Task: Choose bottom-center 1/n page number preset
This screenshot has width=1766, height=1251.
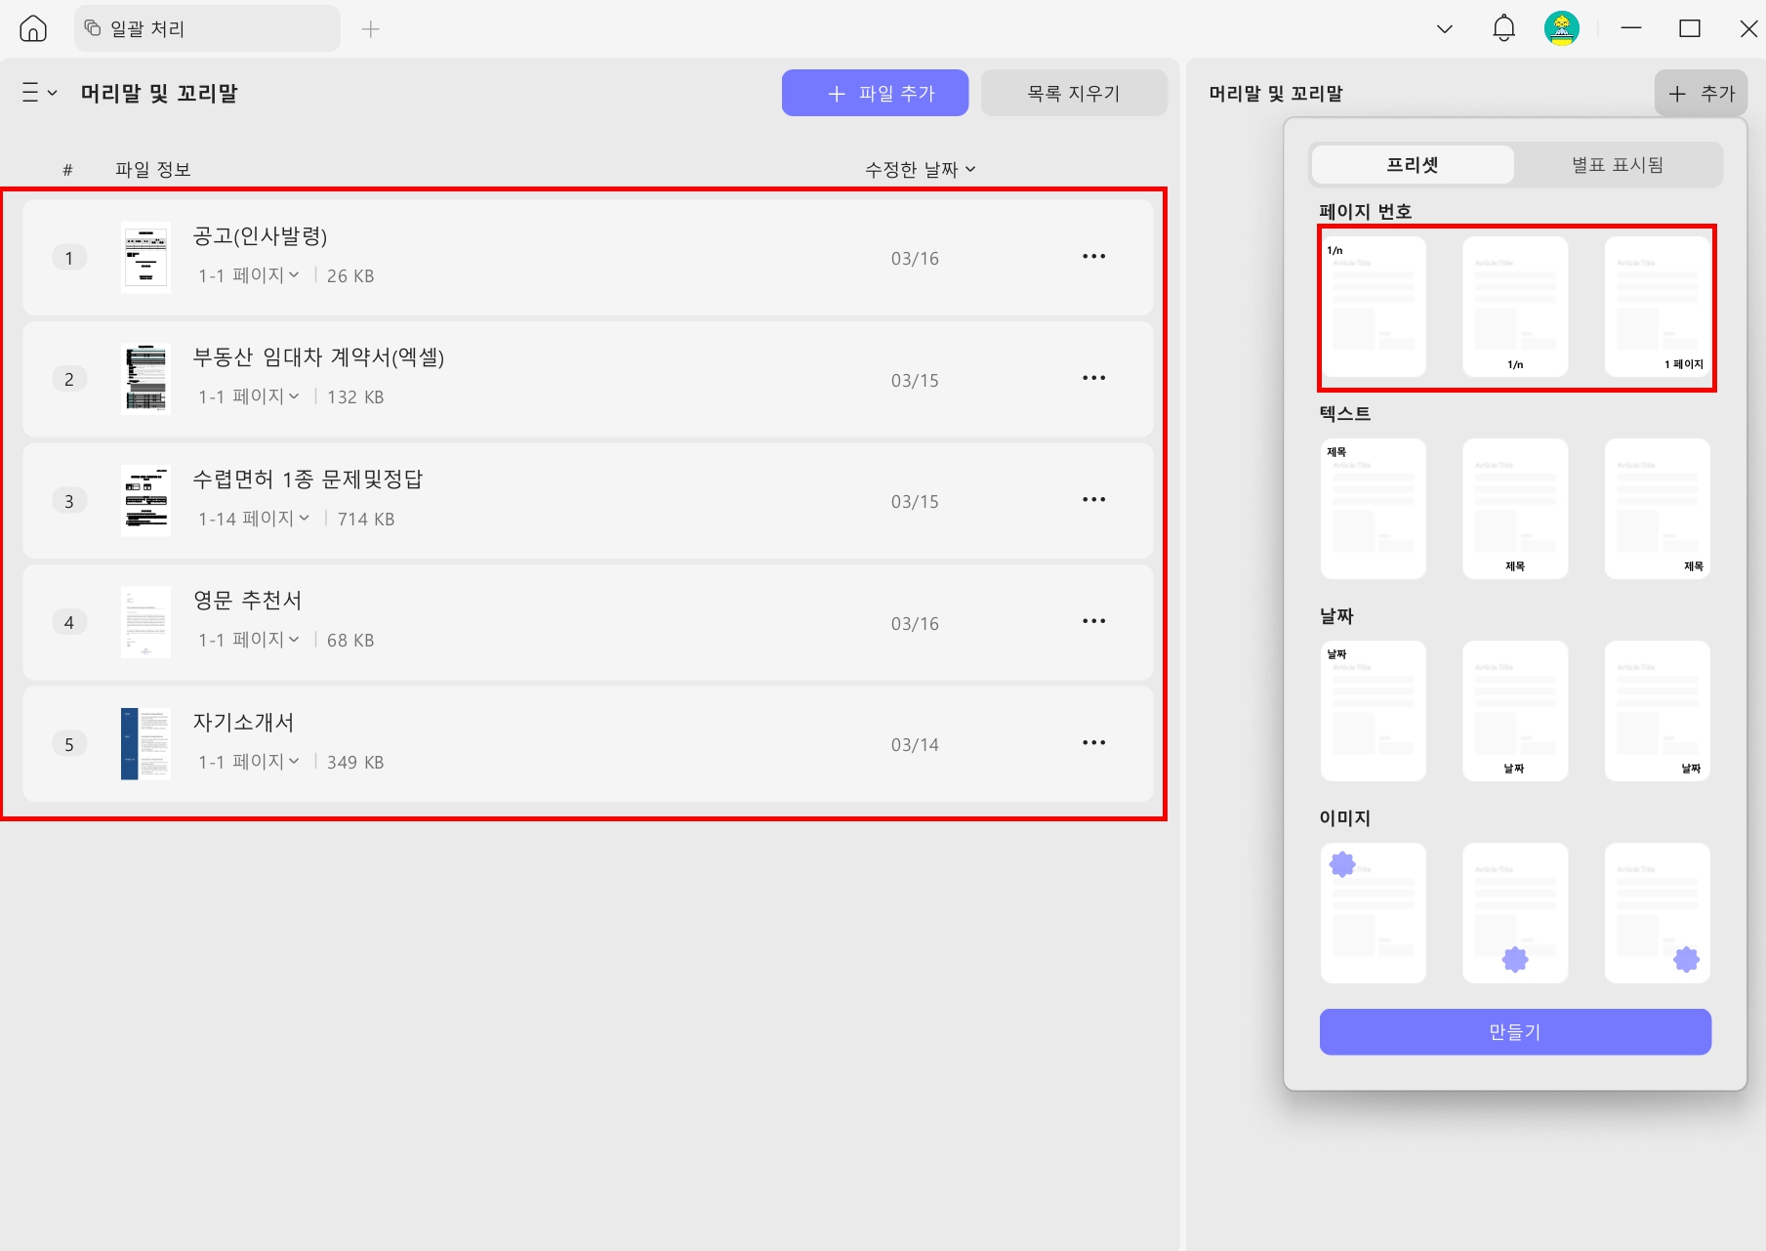Action: [x=1515, y=307]
